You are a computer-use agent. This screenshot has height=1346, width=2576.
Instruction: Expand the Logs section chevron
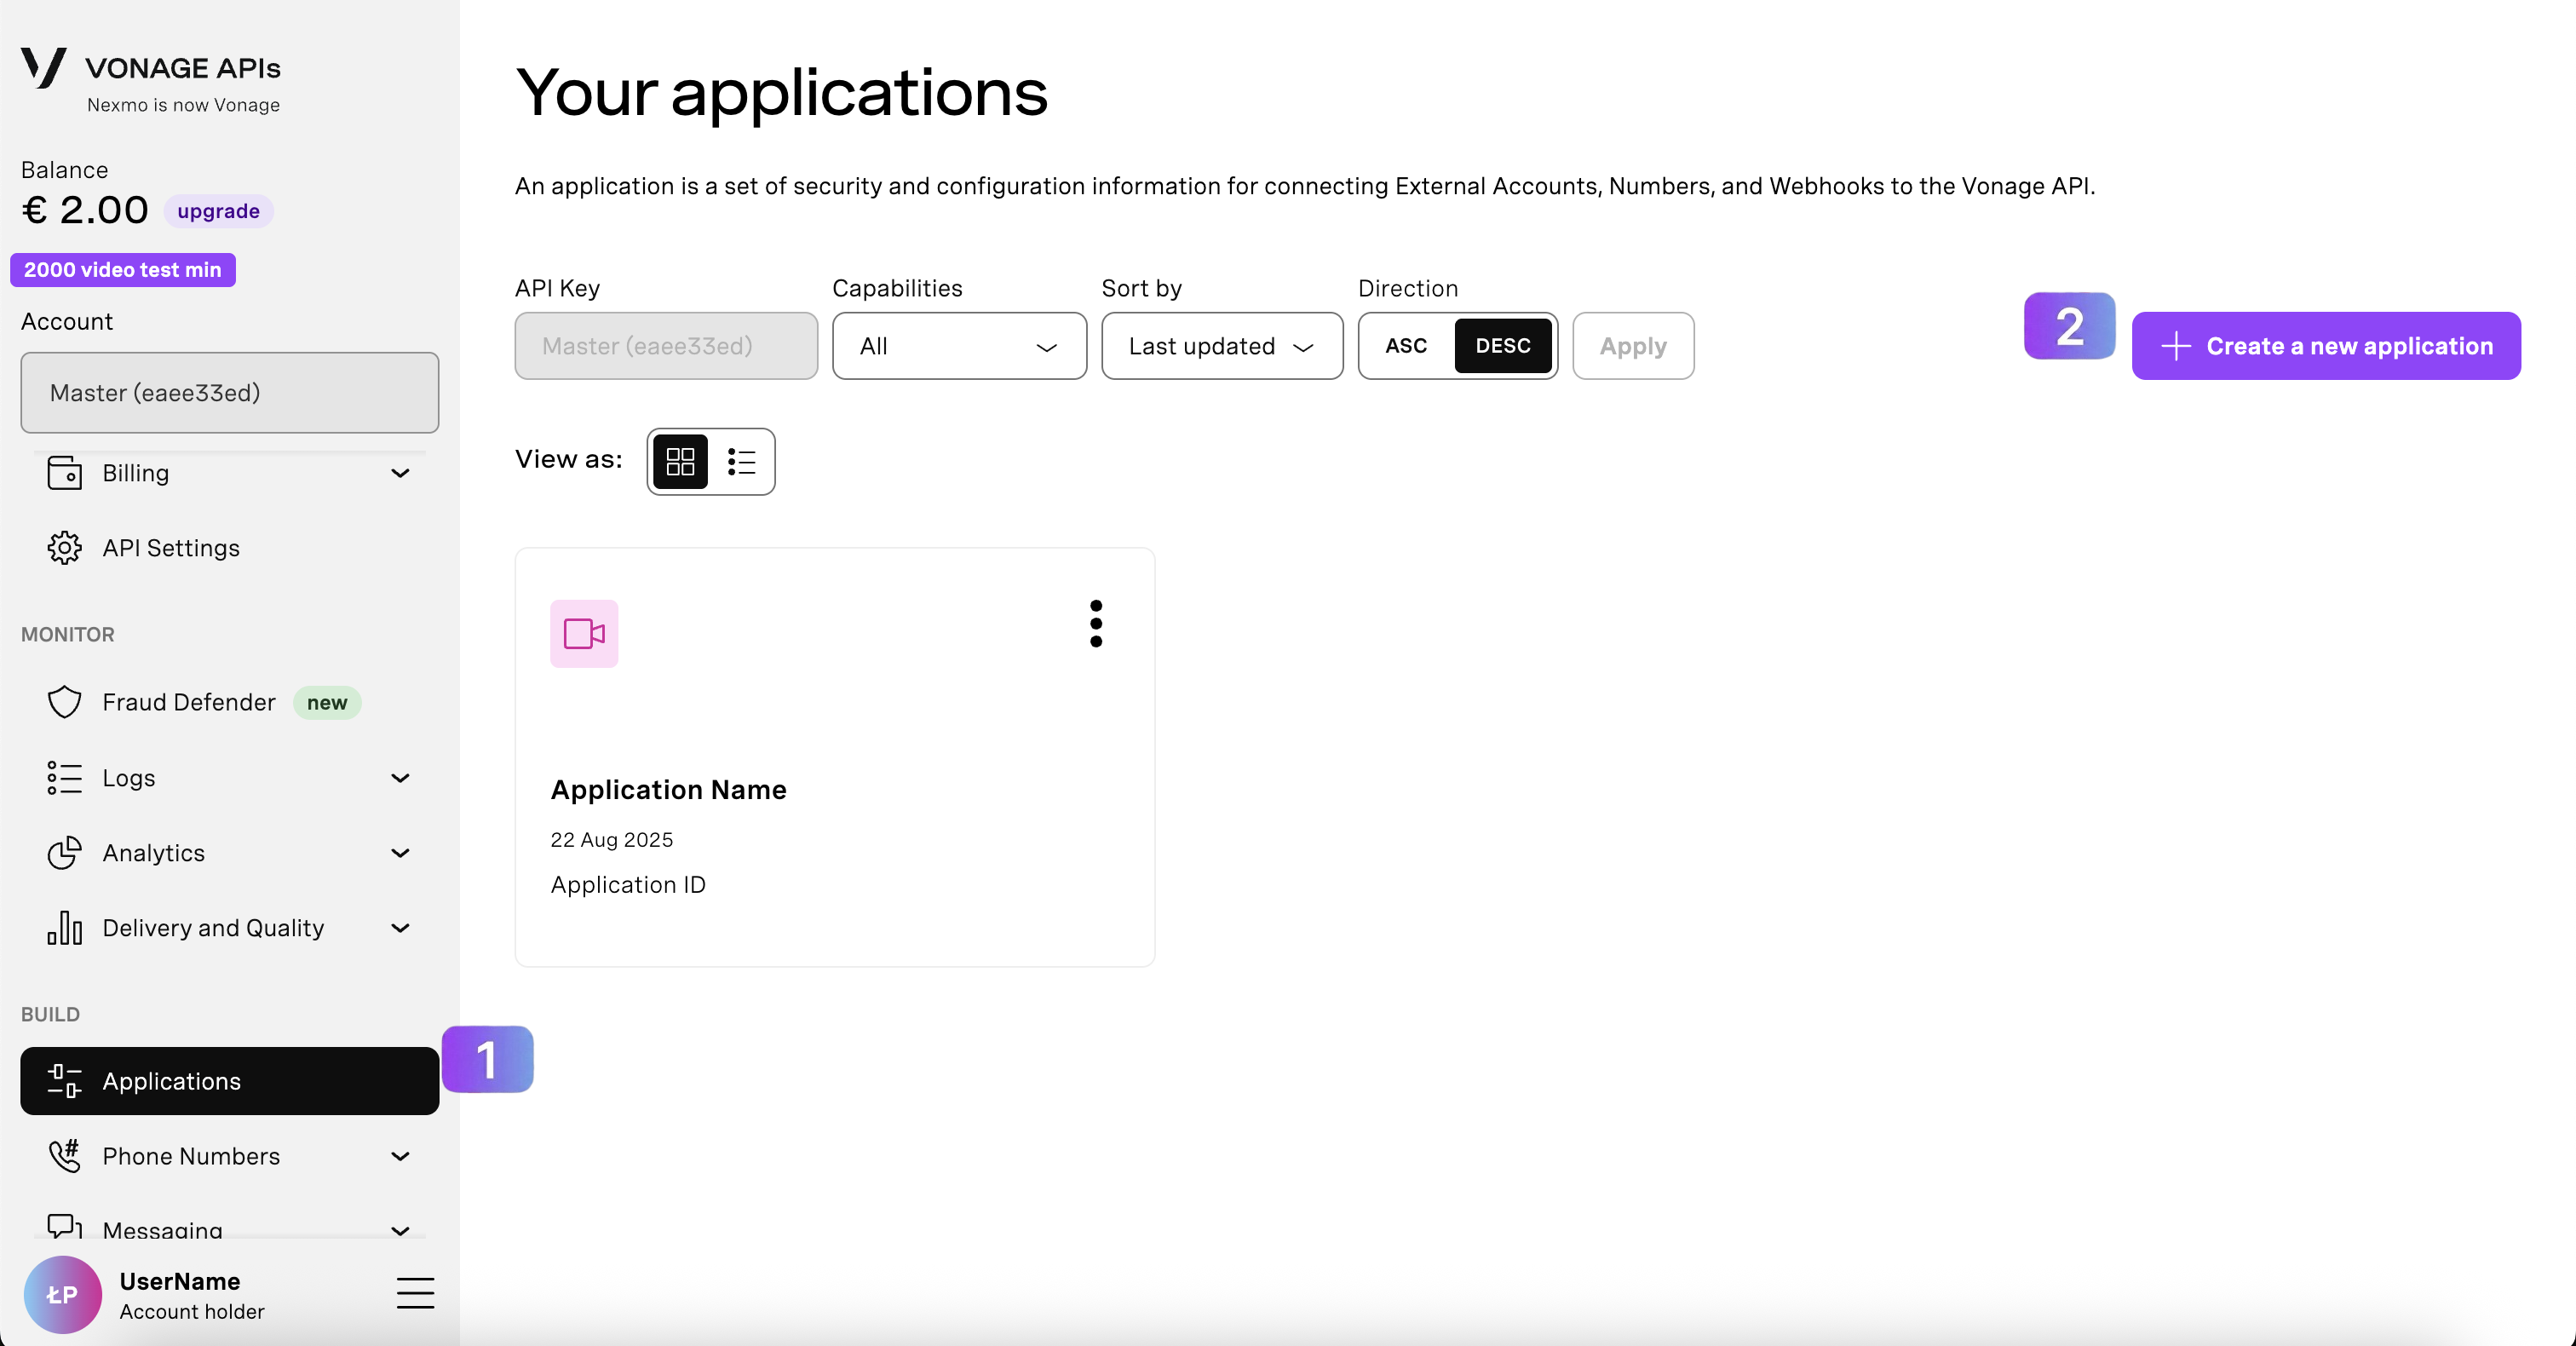tap(400, 778)
